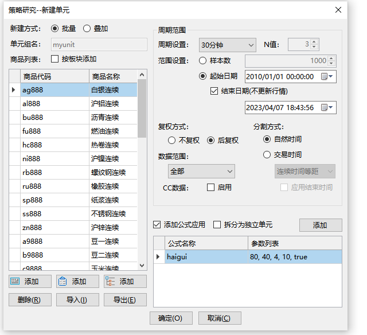Select the 不复权 radio option
This screenshot has width=367, height=335.
(x=171, y=140)
